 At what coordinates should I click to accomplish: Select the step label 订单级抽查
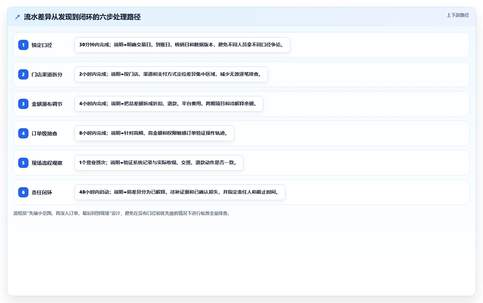coord(45,133)
